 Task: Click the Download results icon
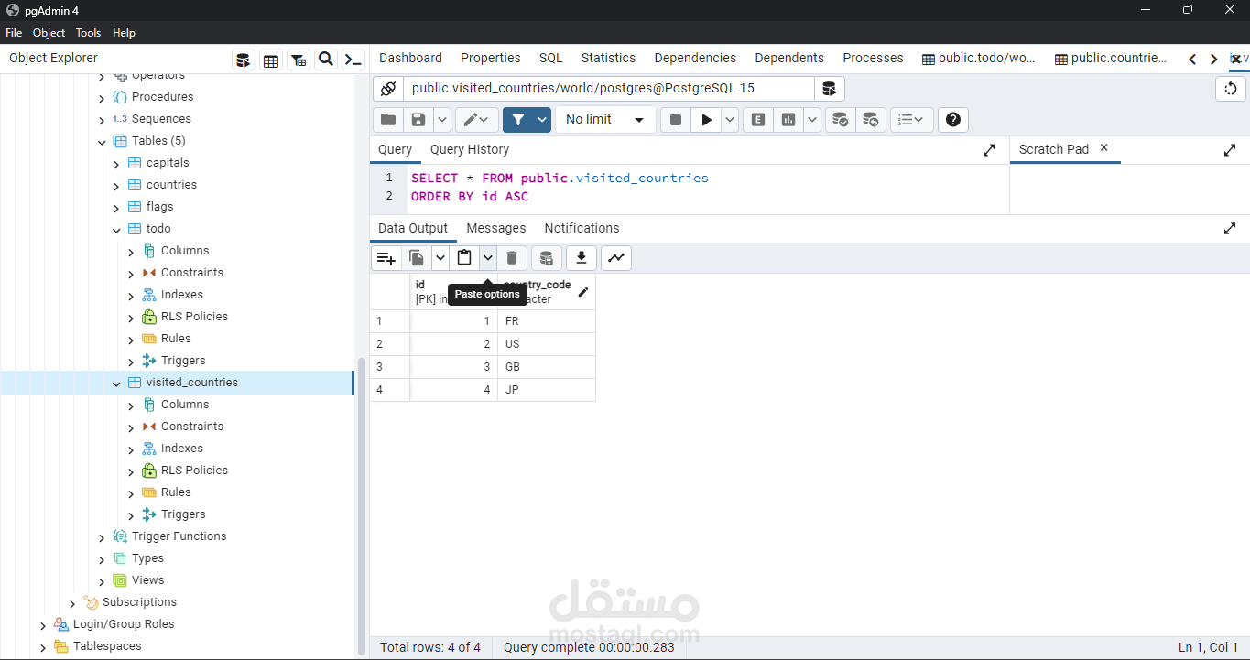[x=581, y=258]
